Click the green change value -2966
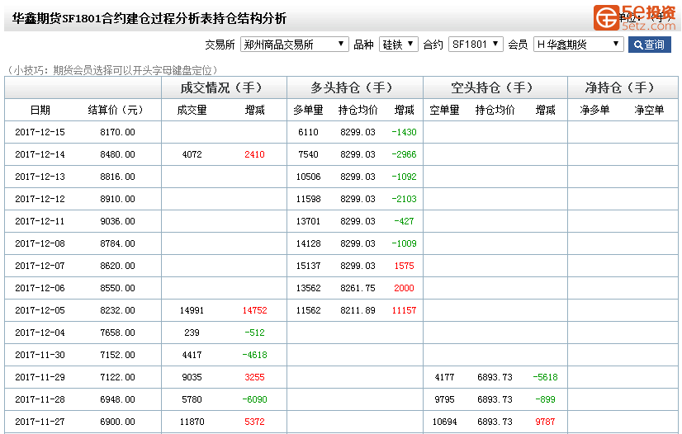 tap(404, 154)
